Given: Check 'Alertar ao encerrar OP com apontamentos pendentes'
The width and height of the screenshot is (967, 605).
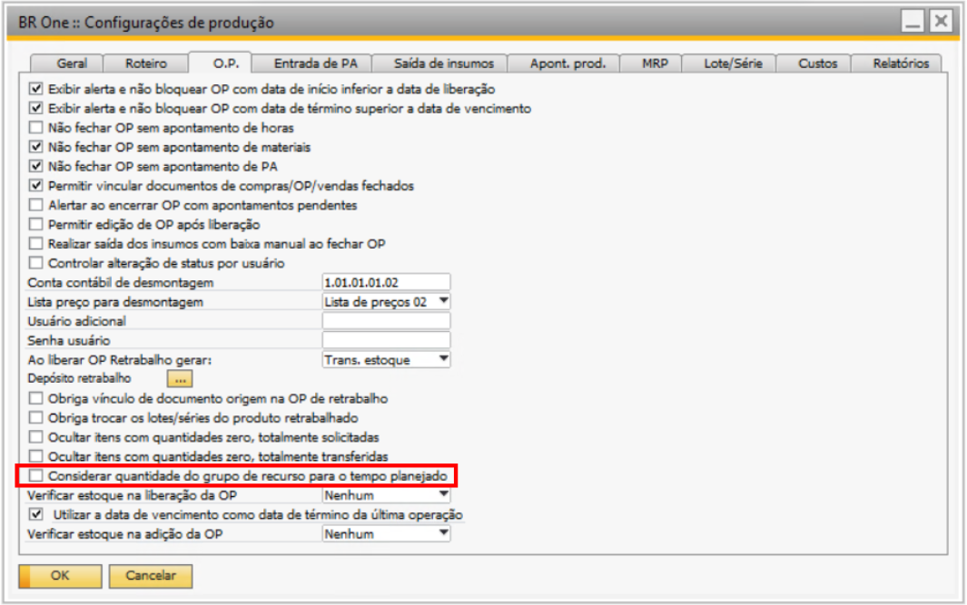Looking at the screenshot, I should click(x=36, y=205).
